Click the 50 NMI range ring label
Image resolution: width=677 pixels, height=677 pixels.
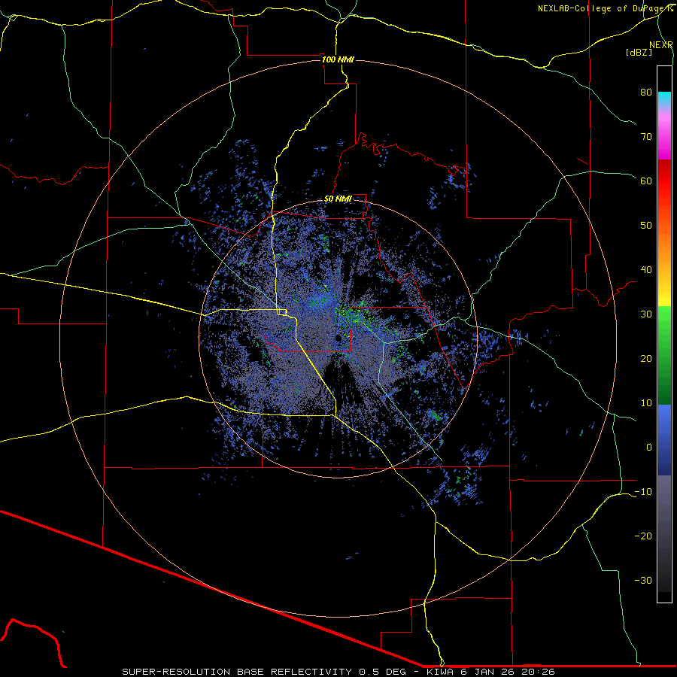(x=338, y=199)
